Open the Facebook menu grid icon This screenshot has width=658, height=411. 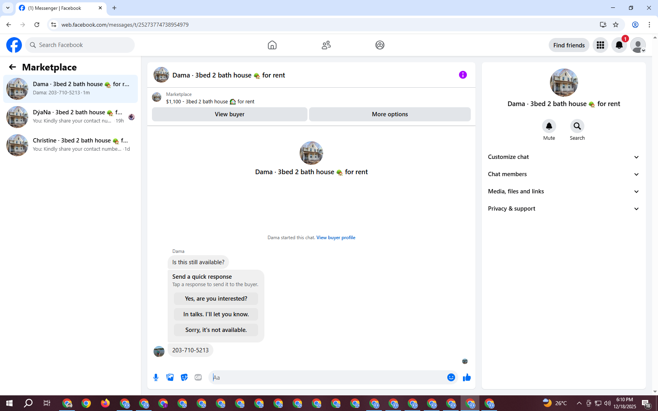(x=600, y=45)
